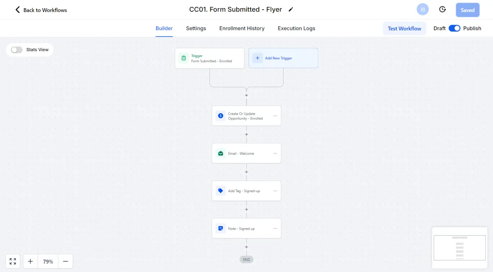Open the Execution Logs tab

pyautogui.click(x=296, y=28)
